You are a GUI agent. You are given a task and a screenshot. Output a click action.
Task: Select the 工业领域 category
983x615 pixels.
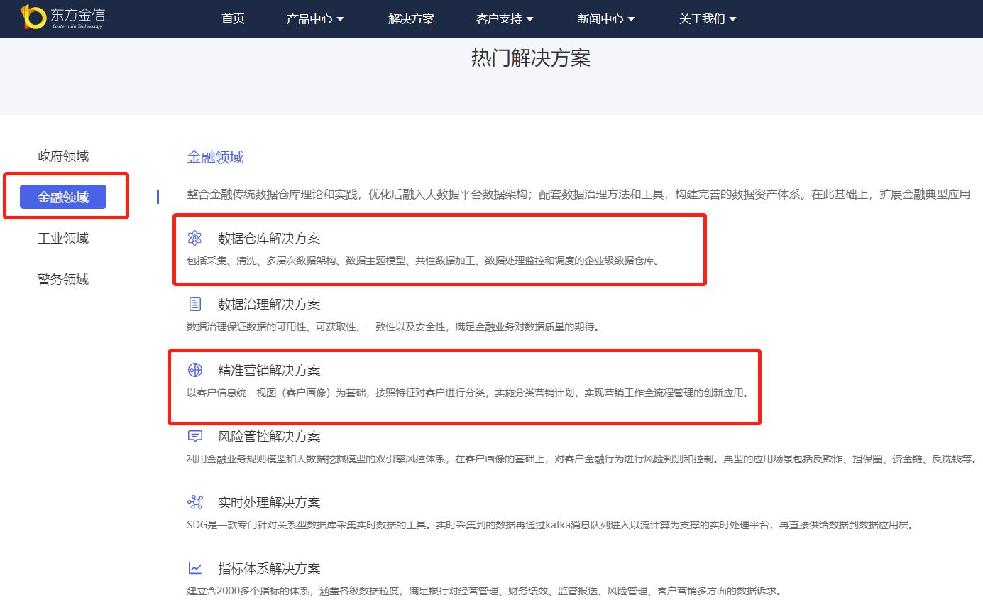pos(62,238)
